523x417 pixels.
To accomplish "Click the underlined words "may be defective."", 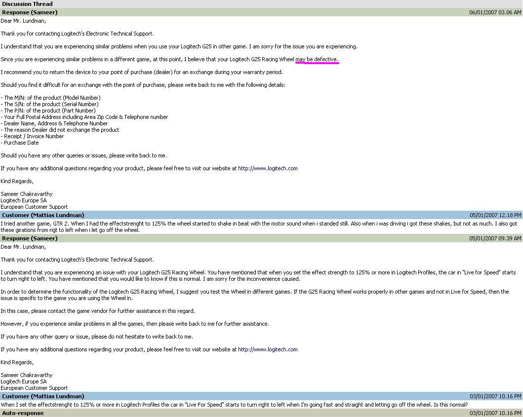I will (x=317, y=59).
